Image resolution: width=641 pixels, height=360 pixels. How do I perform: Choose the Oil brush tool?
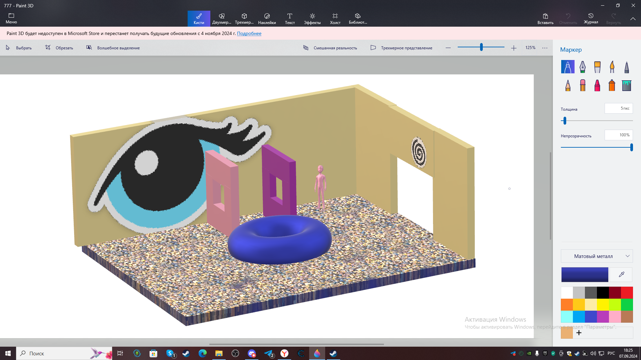tap(597, 67)
